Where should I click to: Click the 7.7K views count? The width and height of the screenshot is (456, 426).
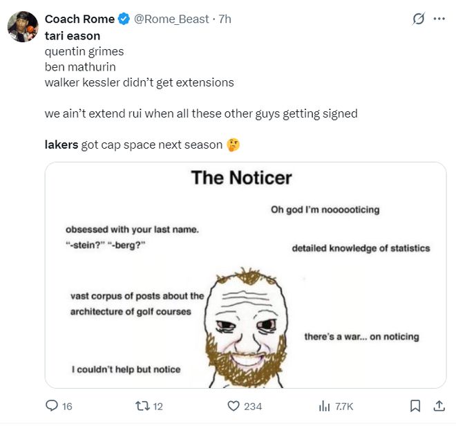point(344,407)
